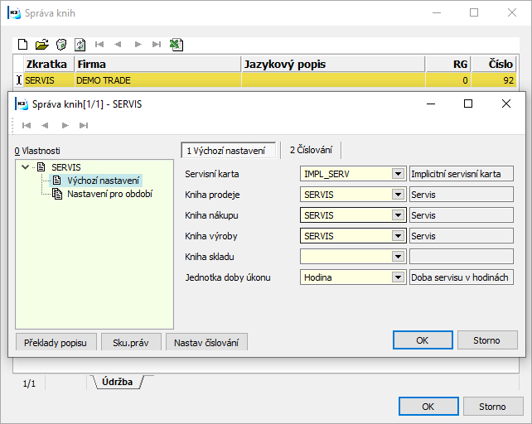Click the Excel export toolbar icon
The image size is (532, 424).
point(176,44)
